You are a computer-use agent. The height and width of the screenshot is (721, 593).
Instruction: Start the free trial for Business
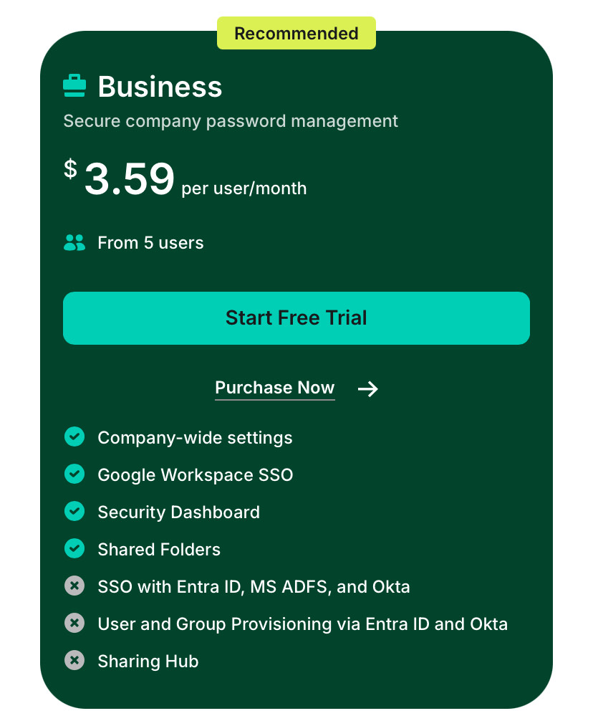click(x=296, y=318)
